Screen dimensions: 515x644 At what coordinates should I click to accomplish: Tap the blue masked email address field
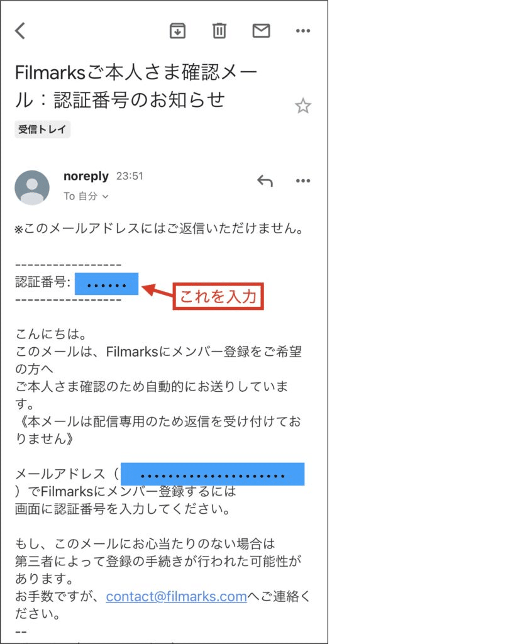[x=213, y=474]
